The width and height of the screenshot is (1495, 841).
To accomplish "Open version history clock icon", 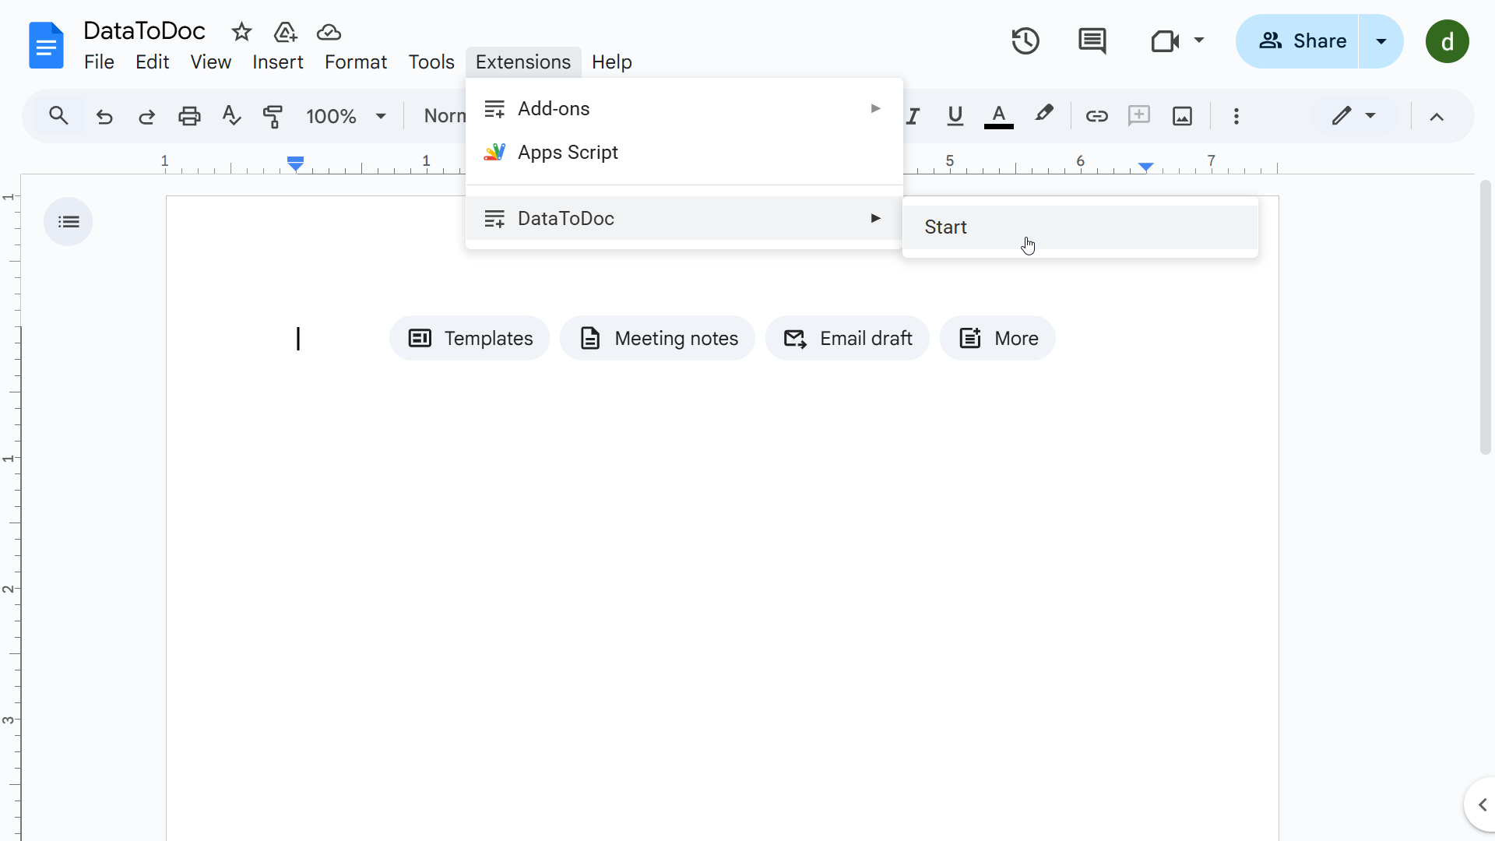I will pyautogui.click(x=1025, y=40).
